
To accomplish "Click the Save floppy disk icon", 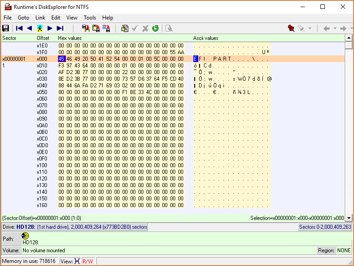I will pos(6,28).
